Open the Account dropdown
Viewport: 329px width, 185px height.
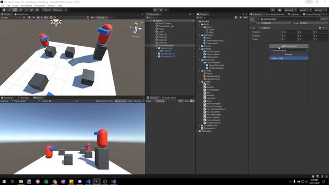290,10
